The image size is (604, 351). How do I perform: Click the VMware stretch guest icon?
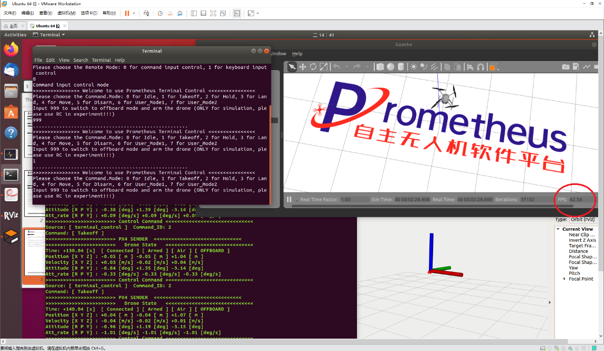click(x=251, y=13)
